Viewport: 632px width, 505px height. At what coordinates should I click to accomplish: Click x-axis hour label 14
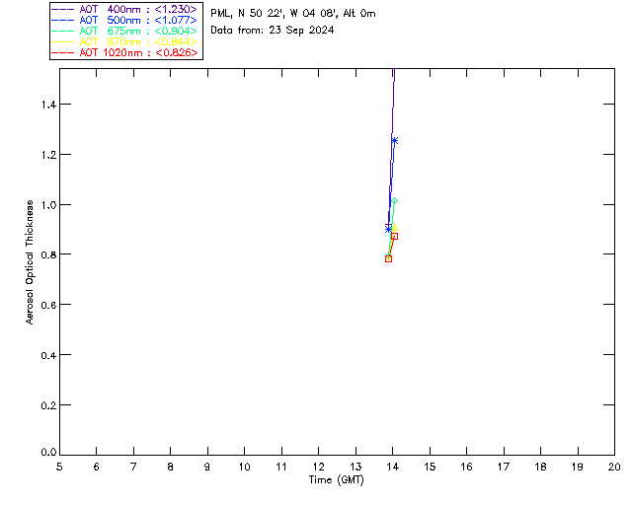pos(393,467)
